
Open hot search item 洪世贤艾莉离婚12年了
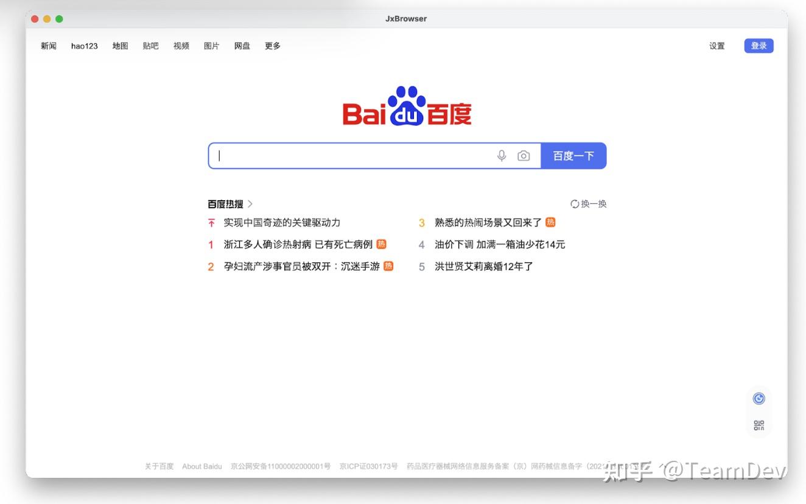click(482, 266)
